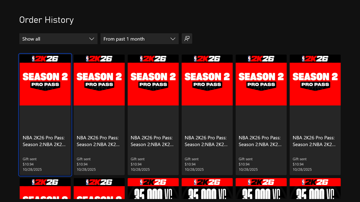The image size is (360, 202).
Task: Open the first 35,000 VC order, bottom row
Action: (153, 189)
